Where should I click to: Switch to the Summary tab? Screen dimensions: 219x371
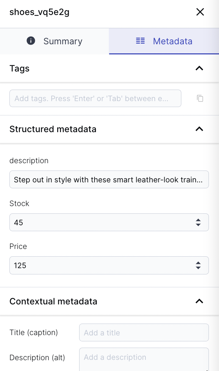click(62, 41)
